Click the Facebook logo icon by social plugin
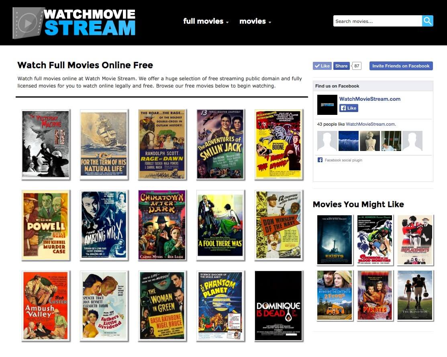447x357 pixels. pos(320,160)
